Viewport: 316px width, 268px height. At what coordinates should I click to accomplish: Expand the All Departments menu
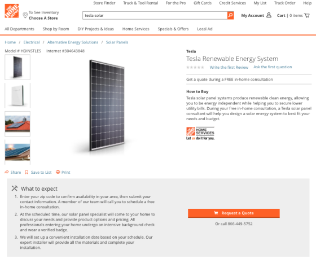coord(19,29)
